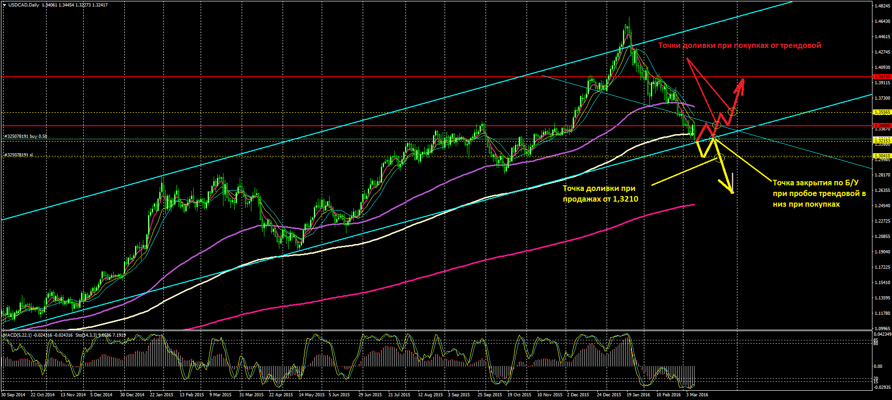Click the 1.20855 price scale value

(882, 237)
